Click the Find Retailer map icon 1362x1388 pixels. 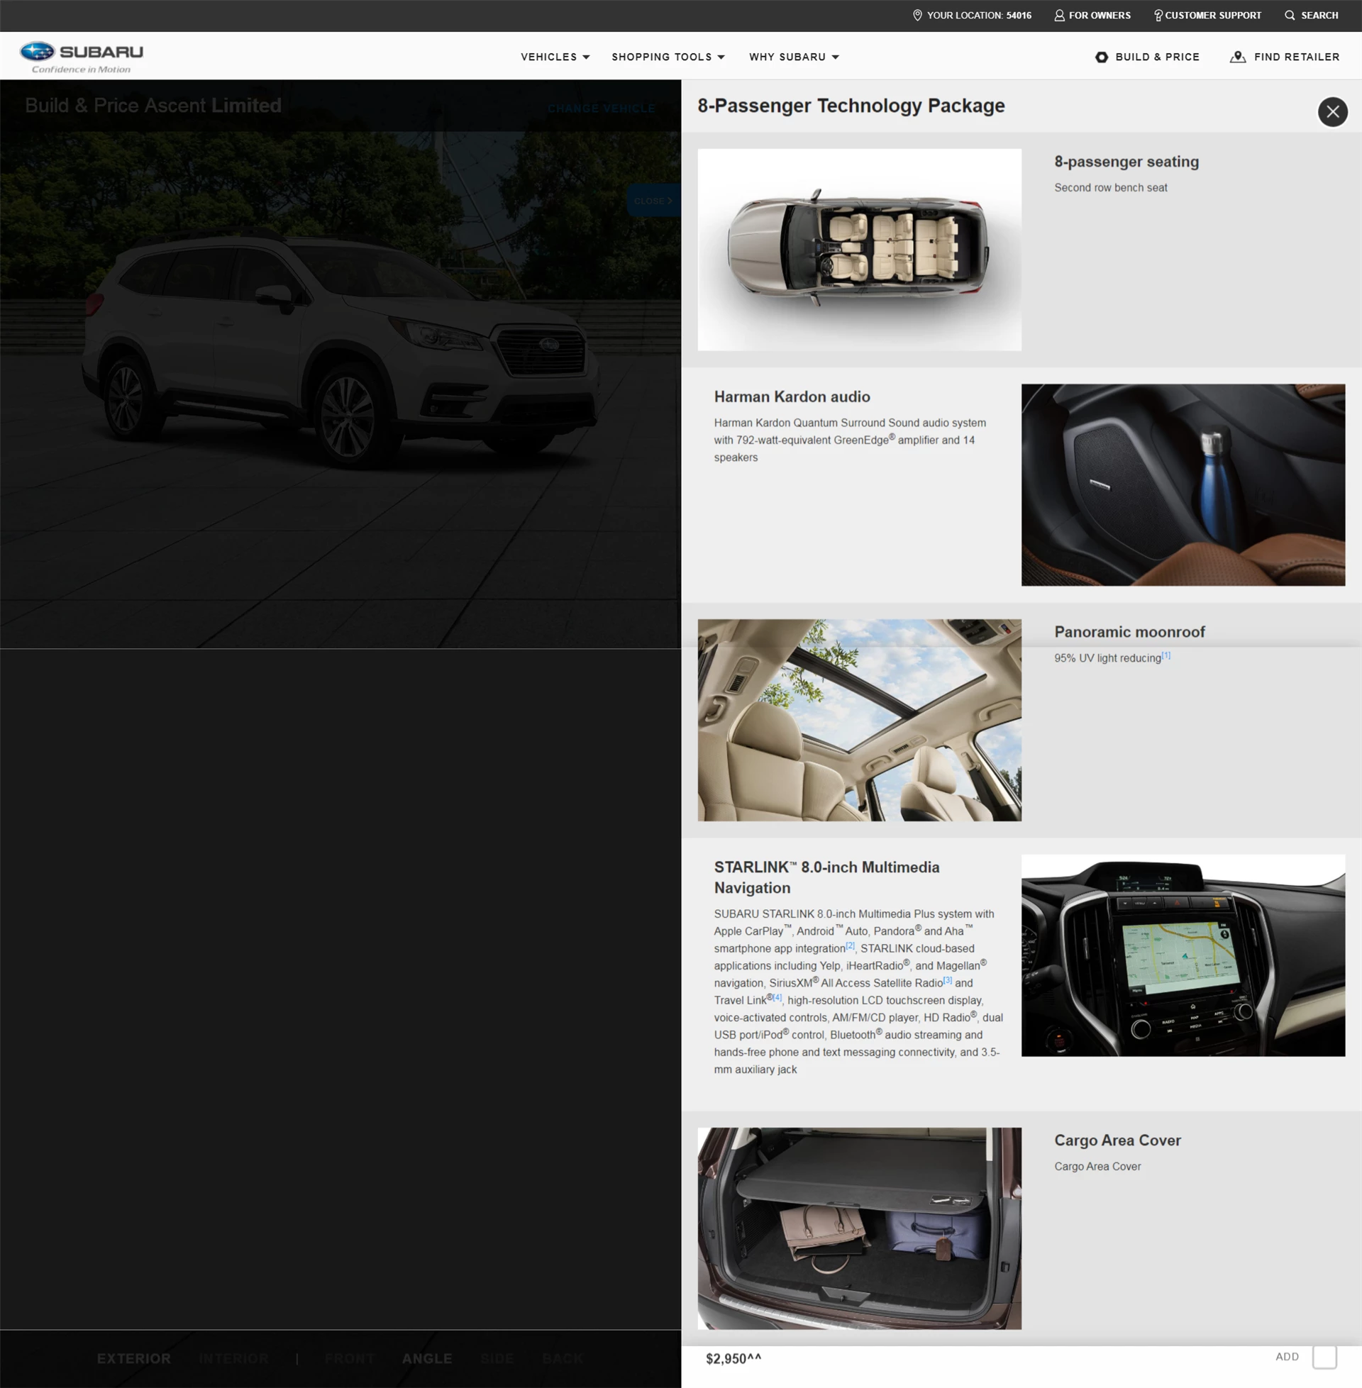point(1238,57)
